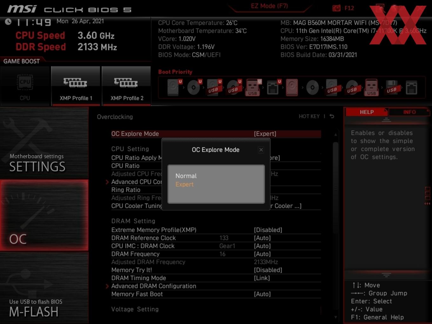Viewport: 432px width, 324px height.
Task: Click the scroll-down arrow of settings list
Action: [336, 317]
